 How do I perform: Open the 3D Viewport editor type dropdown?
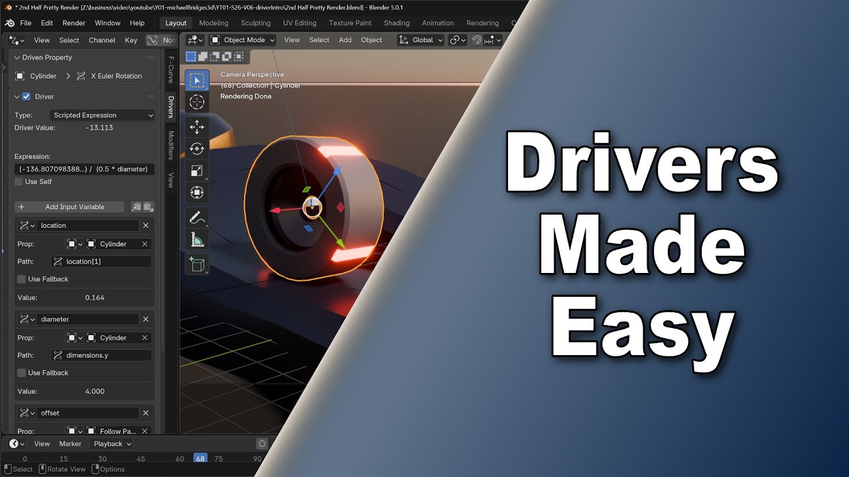[x=195, y=40]
